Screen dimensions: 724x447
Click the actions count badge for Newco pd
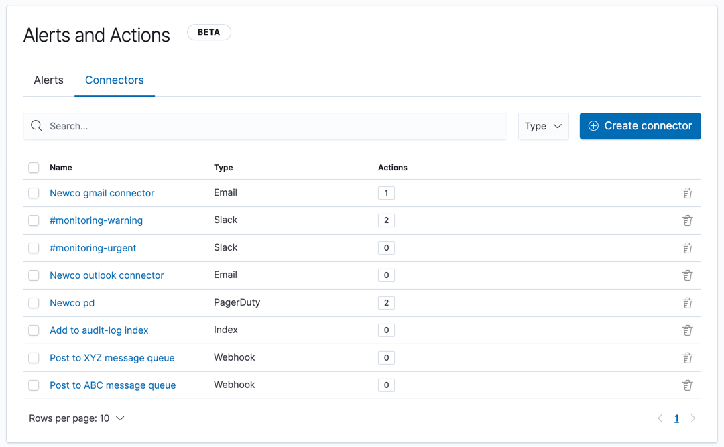[386, 302]
